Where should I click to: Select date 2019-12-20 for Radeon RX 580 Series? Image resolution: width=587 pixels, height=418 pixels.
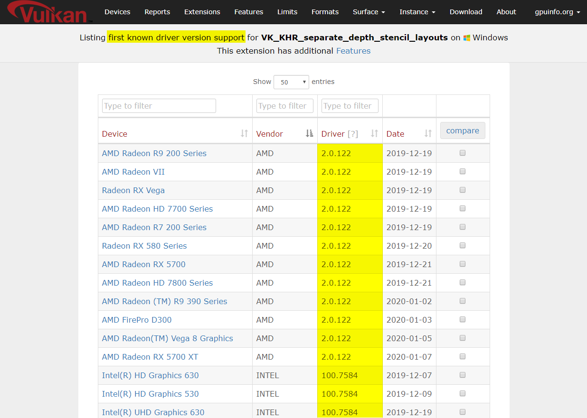(409, 246)
